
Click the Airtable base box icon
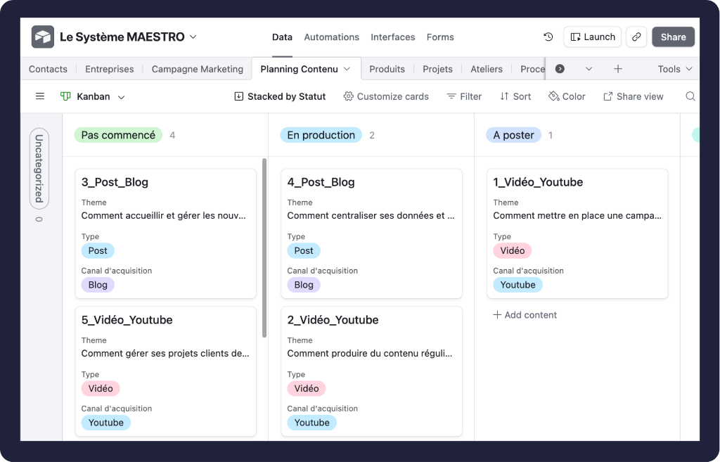point(43,37)
